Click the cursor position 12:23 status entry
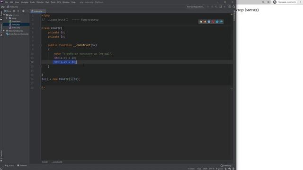This screenshot has width=303, height=170. [199, 169]
